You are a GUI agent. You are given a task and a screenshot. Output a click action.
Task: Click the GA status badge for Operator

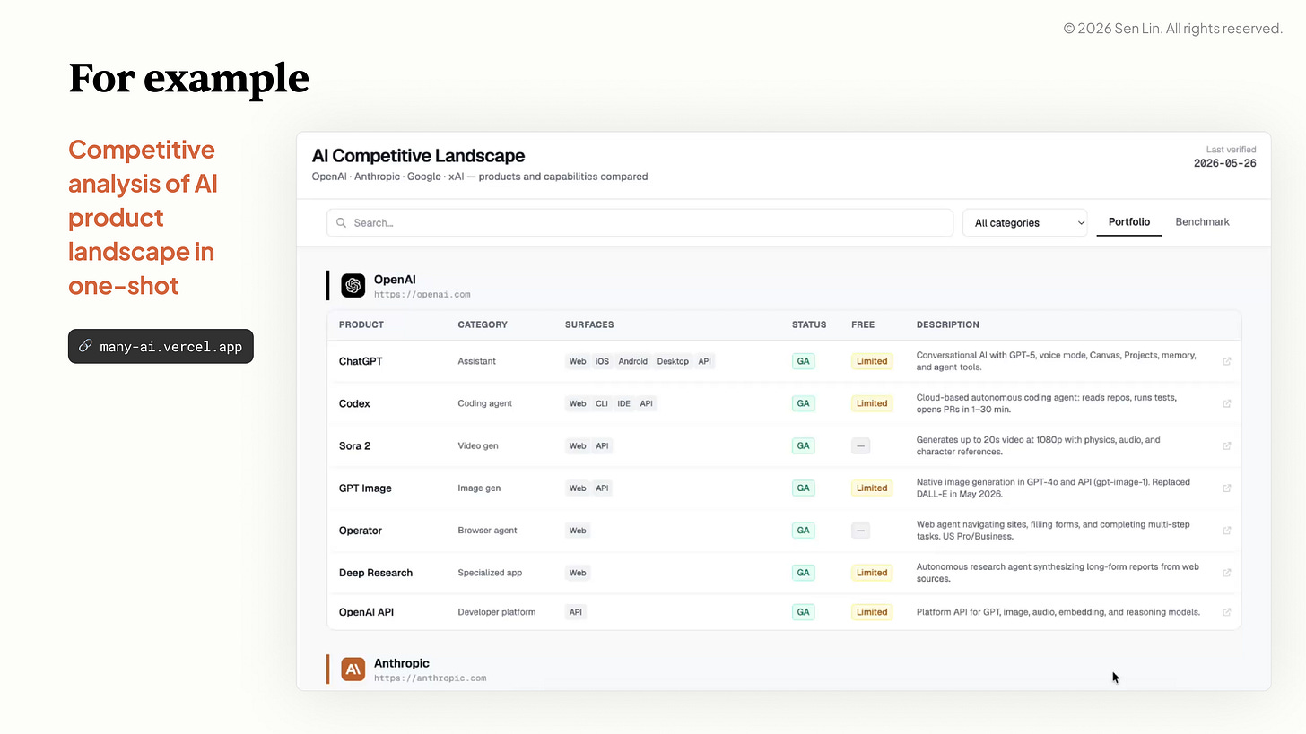(x=803, y=531)
